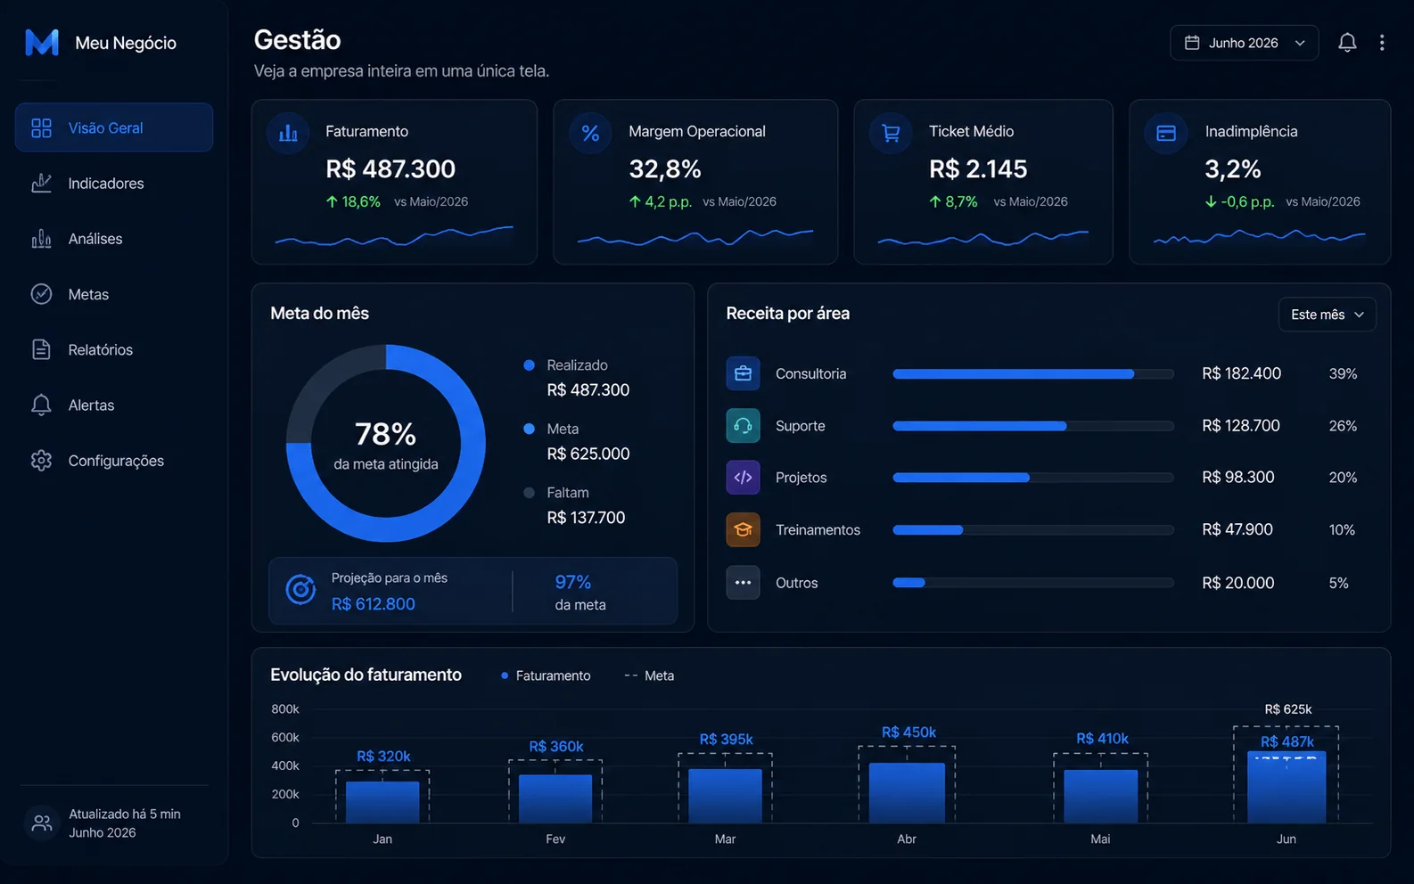
Task: Click the Consultoria revenue progress bar
Action: point(1033,374)
